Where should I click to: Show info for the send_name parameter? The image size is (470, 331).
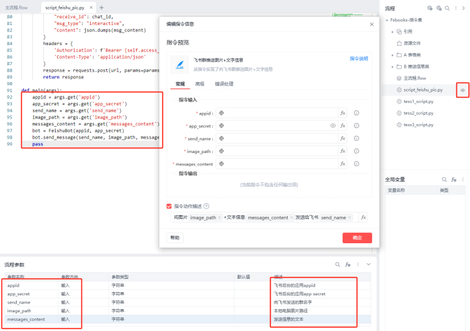[x=357, y=138]
